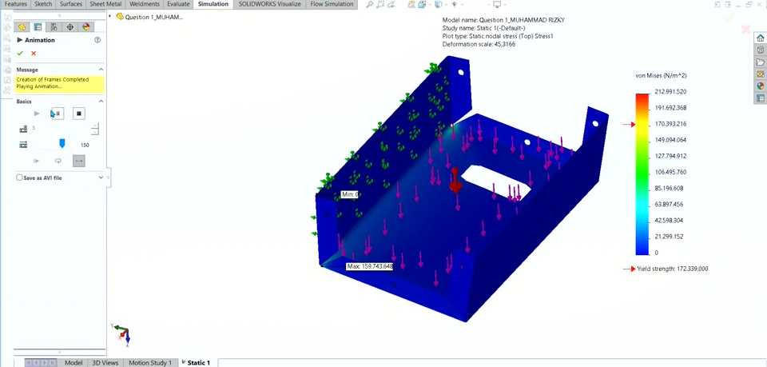This screenshot has height=367, width=767.
Task: Click Zoom to Fit in view toolbar
Action: (370, 5)
